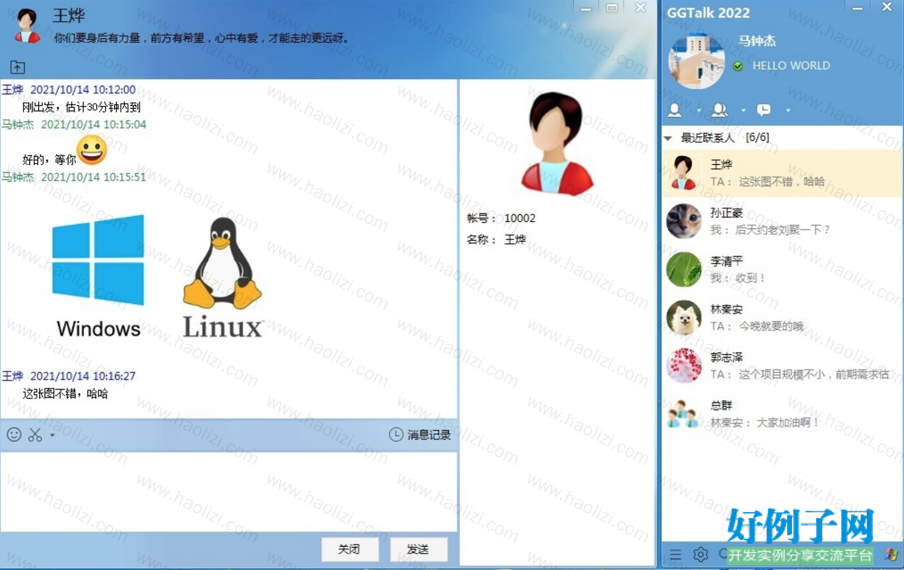Click timestamp '2021/10/14 10:12:00'
Viewport: 904px width, 570px height.
click(x=83, y=89)
